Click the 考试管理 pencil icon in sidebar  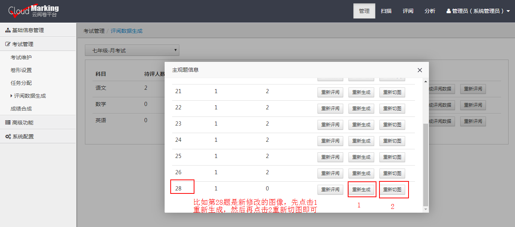click(x=7, y=44)
